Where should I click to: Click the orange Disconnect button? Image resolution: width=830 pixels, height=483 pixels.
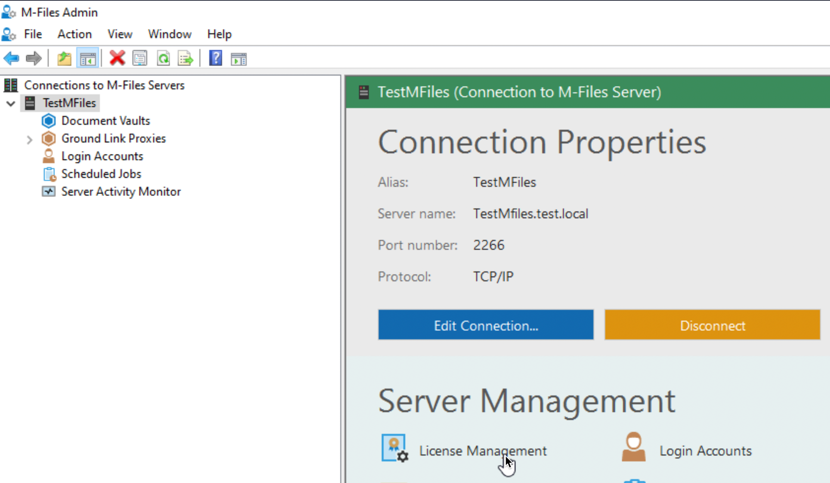click(712, 325)
